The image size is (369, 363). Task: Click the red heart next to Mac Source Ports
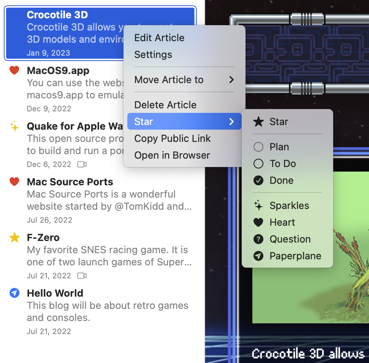[x=14, y=182]
